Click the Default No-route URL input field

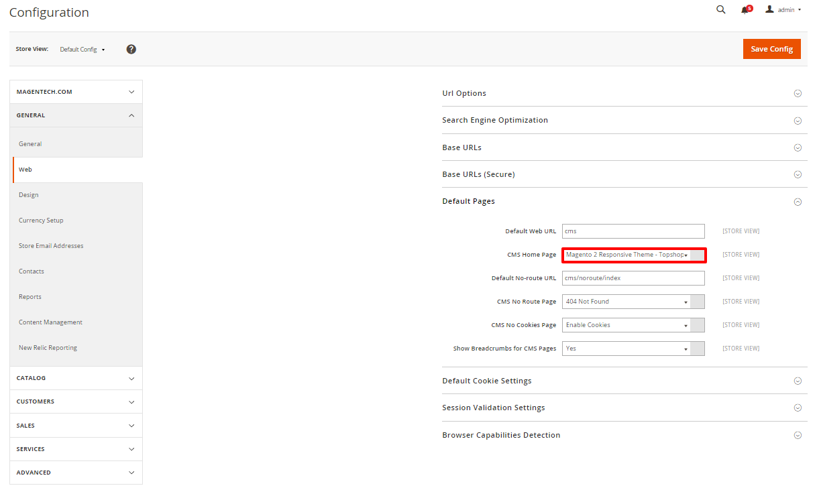(x=633, y=278)
